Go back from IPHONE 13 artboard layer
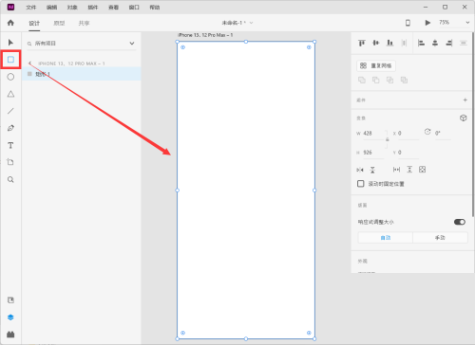This screenshot has height=345, width=475. point(29,64)
